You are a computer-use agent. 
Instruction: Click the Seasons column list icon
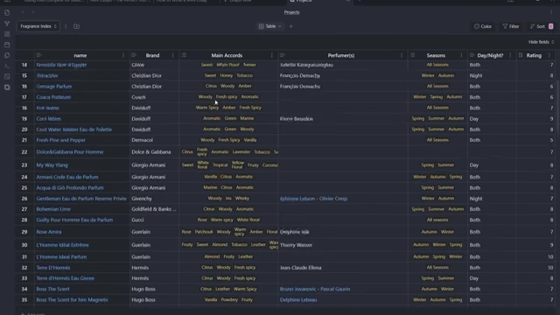tap(412, 55)
